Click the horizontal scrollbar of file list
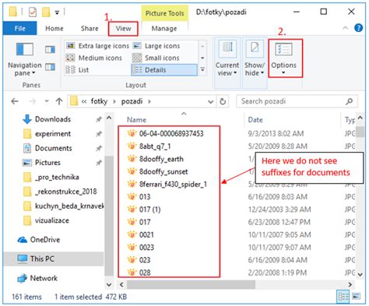 [x=191, y=284]
